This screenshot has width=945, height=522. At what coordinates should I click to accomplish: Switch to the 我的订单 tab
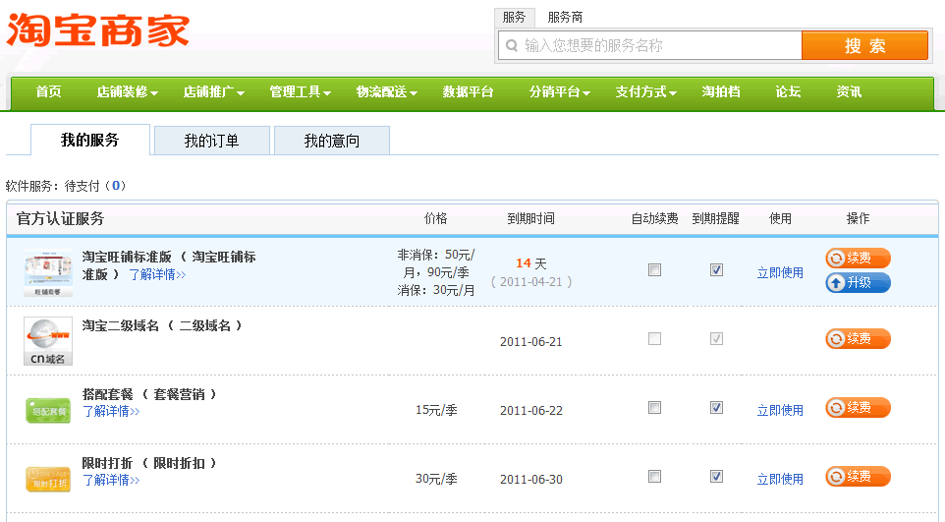211,141
